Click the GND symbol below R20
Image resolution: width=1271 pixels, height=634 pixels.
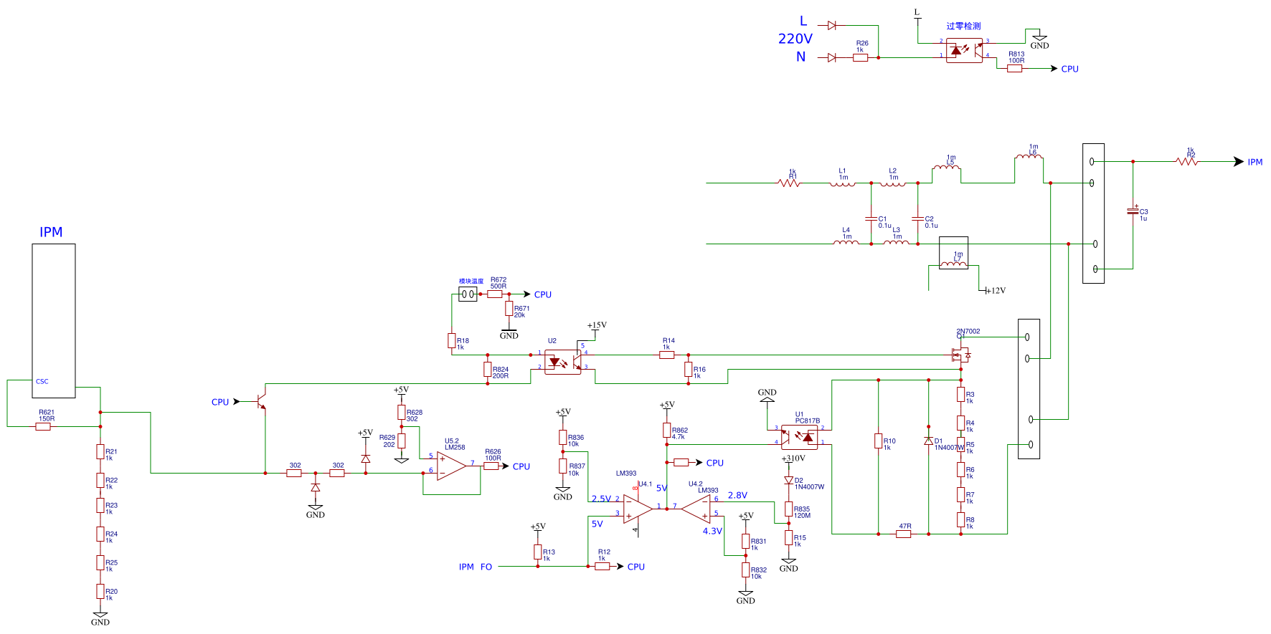pyautogui.click(x=100, y=619)
